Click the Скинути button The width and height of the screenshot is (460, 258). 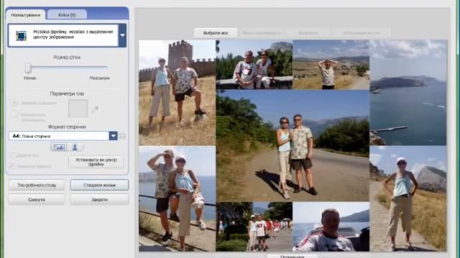[x=37, y=199]
